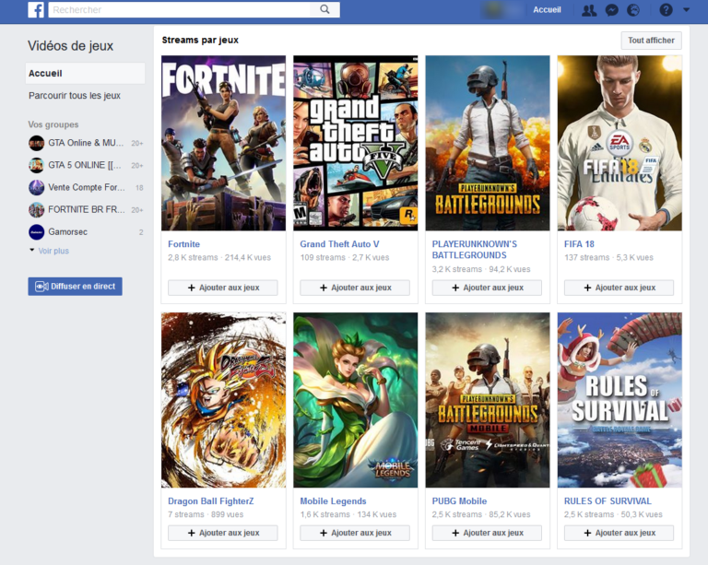Click the search magnifier icon
Viewport: 708px width, 565px height.
point(324,9)
